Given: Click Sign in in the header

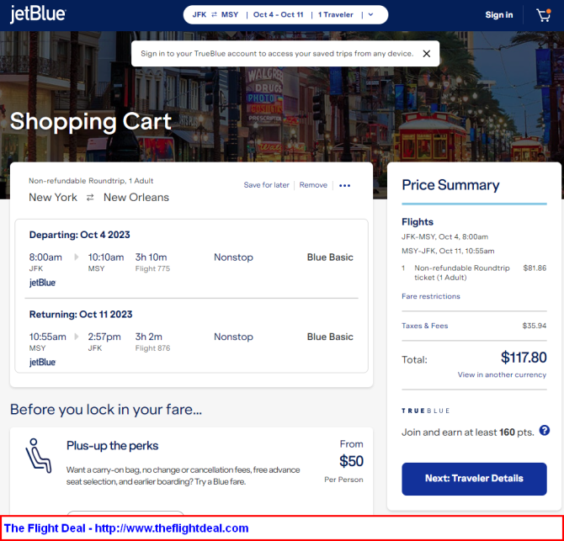Looking at the screenshot, I should 499,15.
